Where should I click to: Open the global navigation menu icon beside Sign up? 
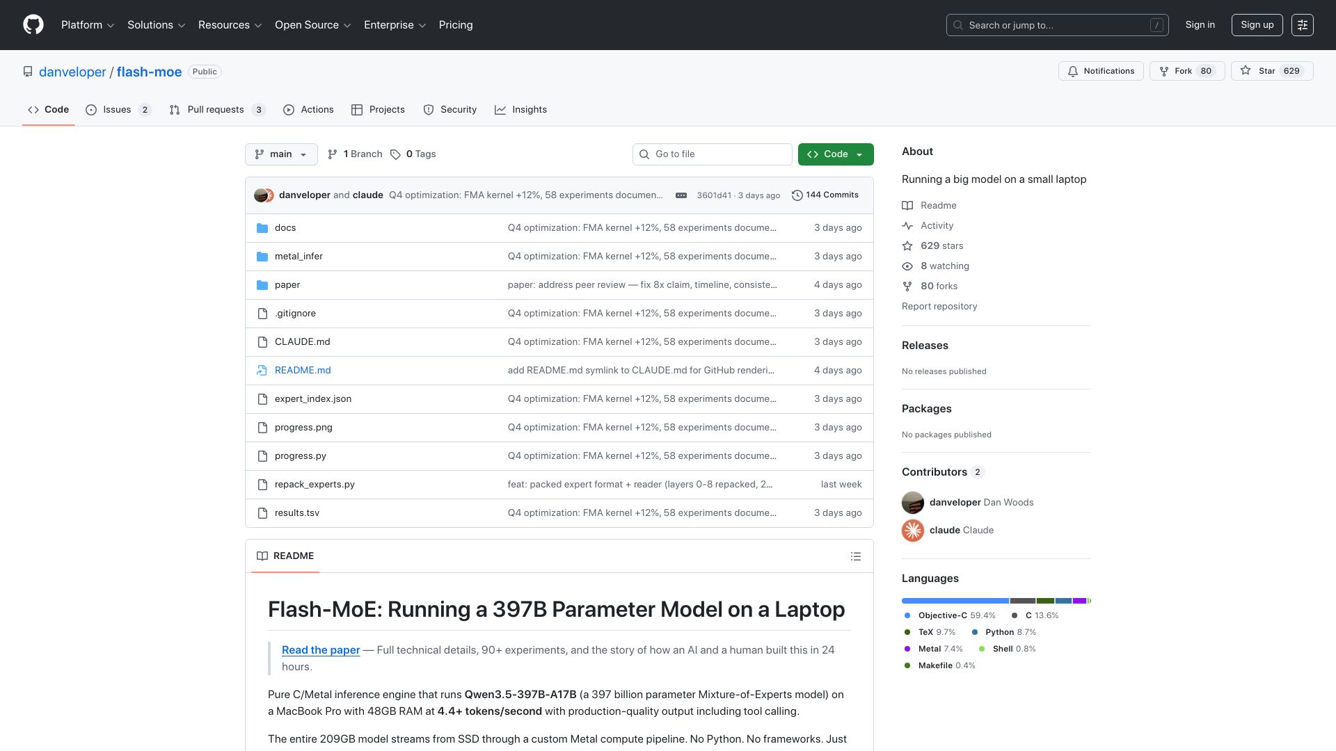[x=1303, y=25]
